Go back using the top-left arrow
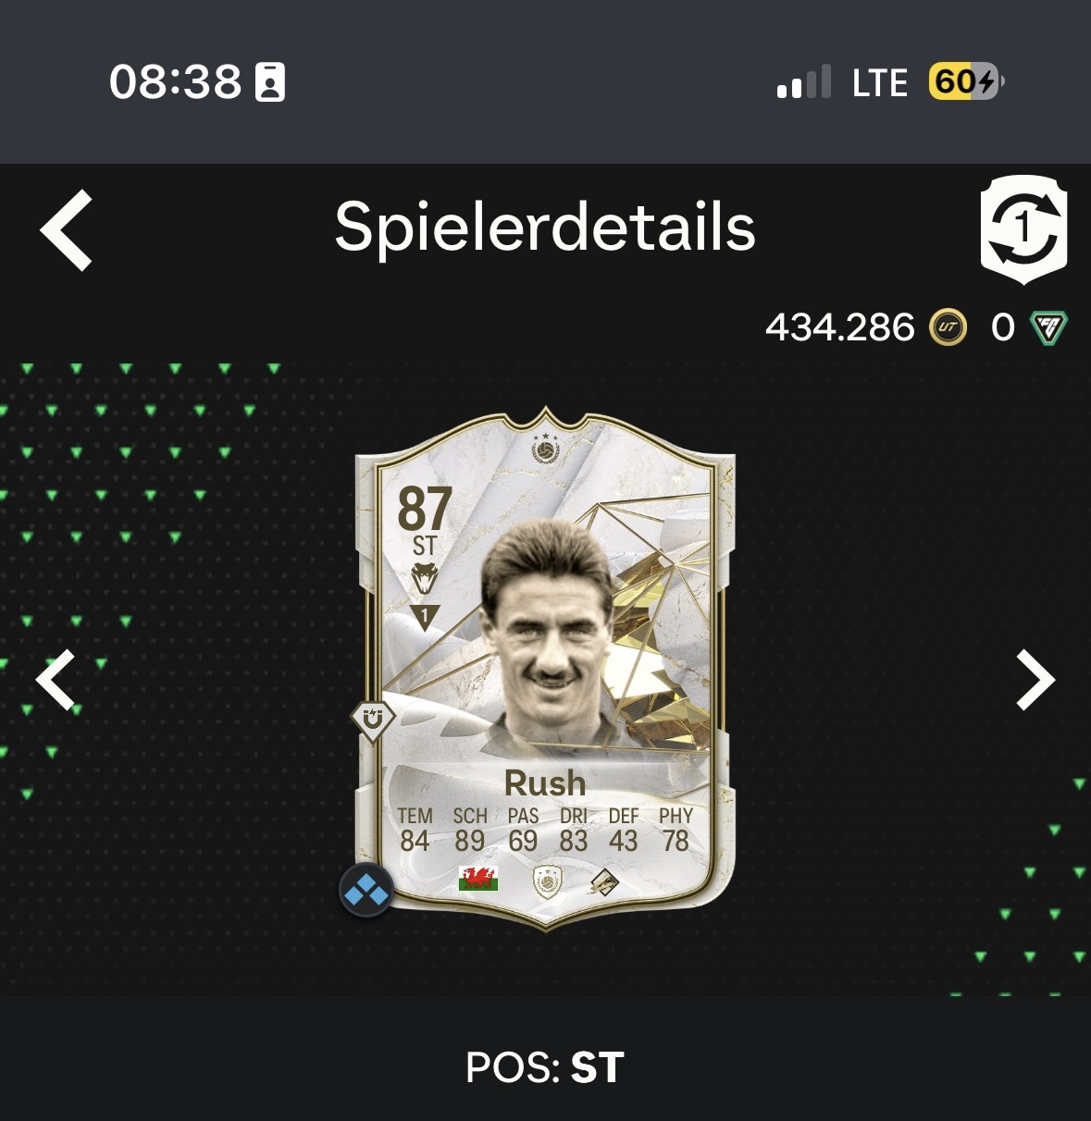The width and height of the screenshot is (1091, 1121). tap(67, 230)
